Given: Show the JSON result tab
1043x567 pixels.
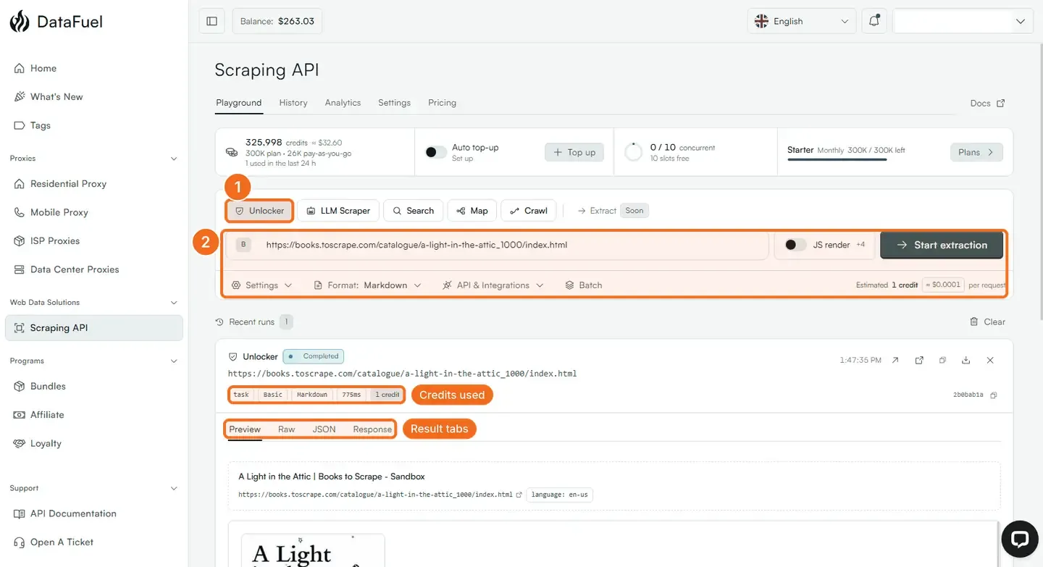Looking at the screenshot, I should pos(324,429).
